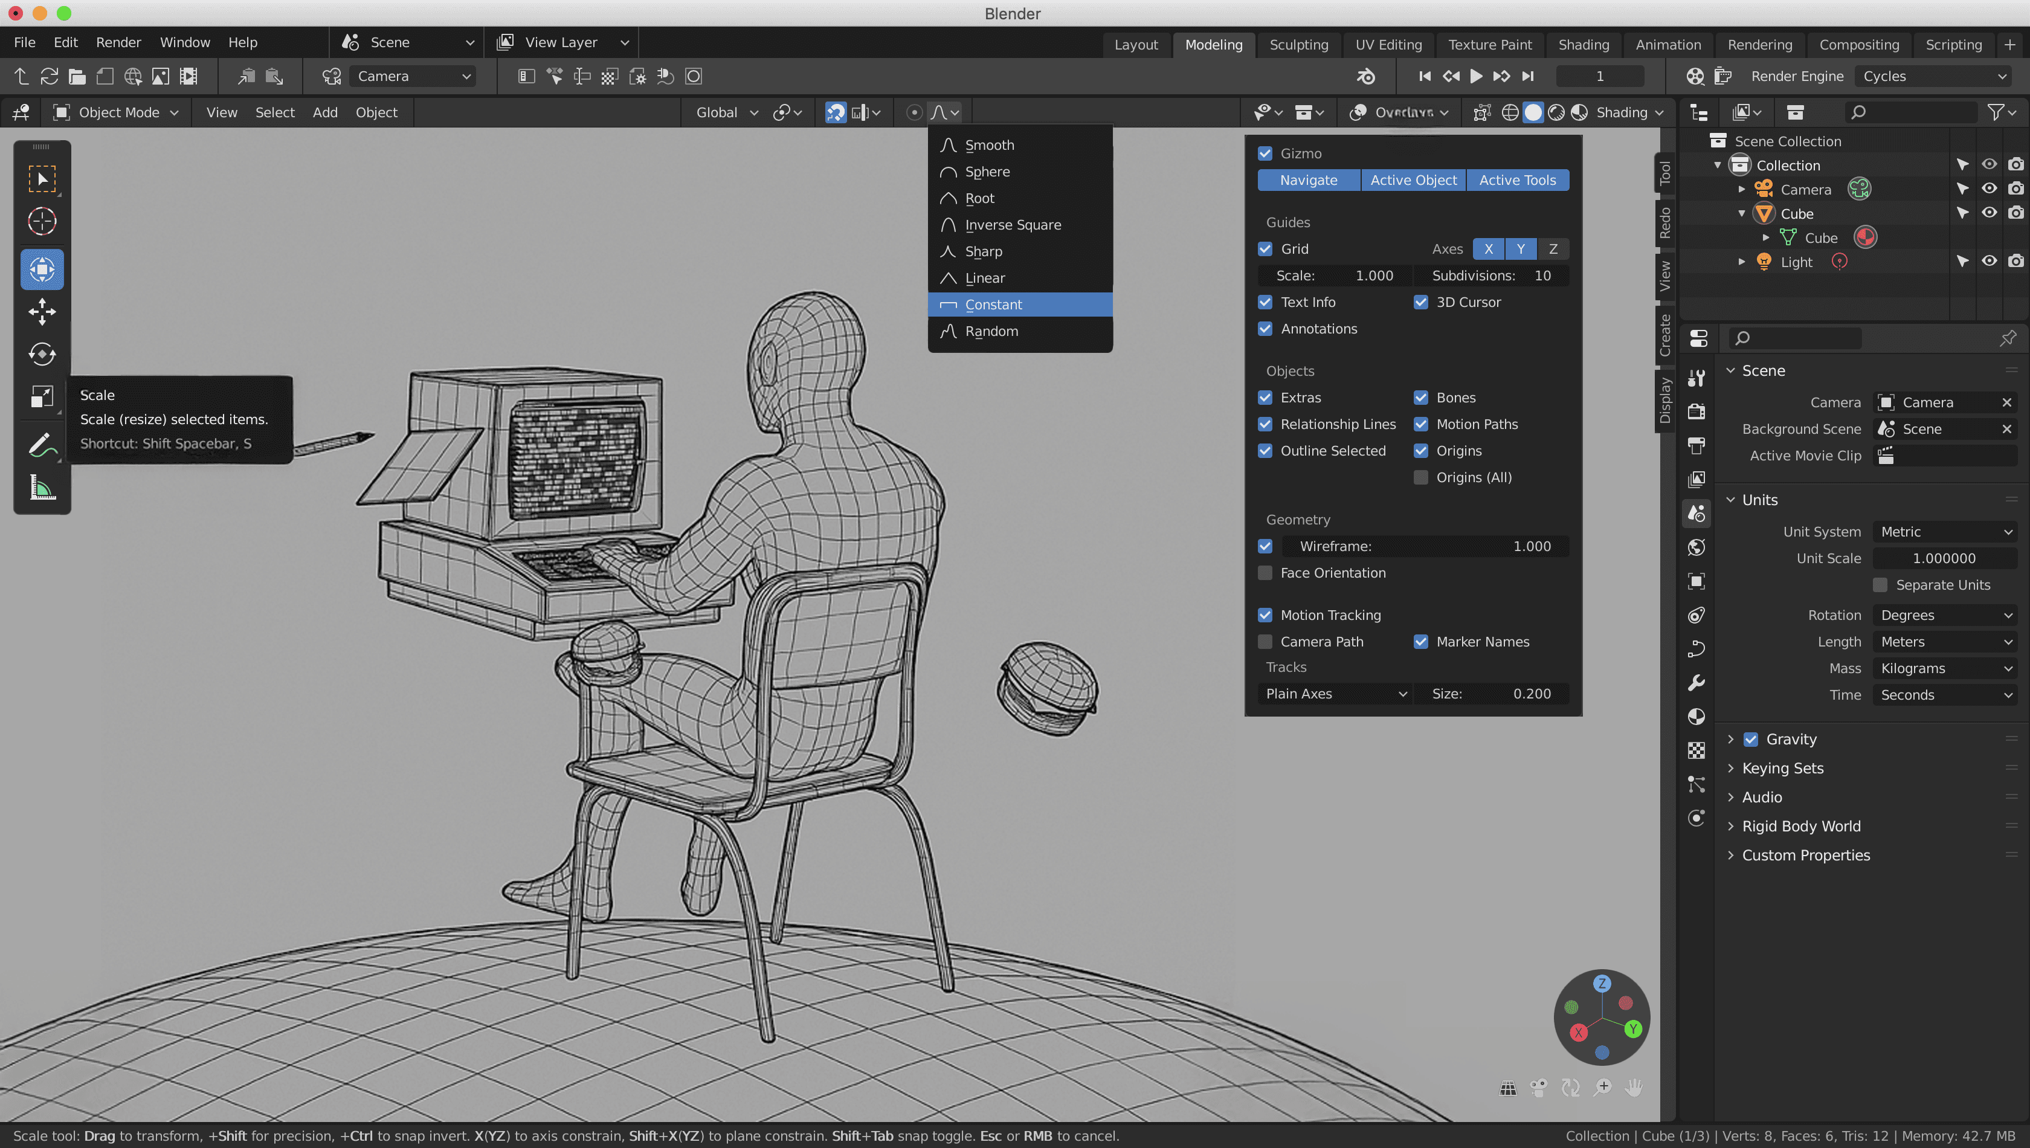Screen dimensions: 2030x1148
Task: Click the Active Tools gizmo button
Action: 1518,181
